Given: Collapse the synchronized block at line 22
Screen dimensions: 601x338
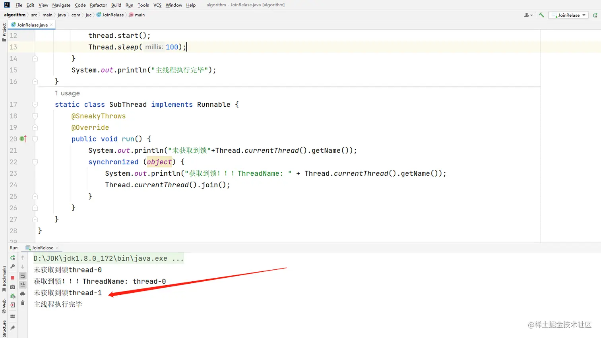Looking at the screenshot, I should 35,162.
